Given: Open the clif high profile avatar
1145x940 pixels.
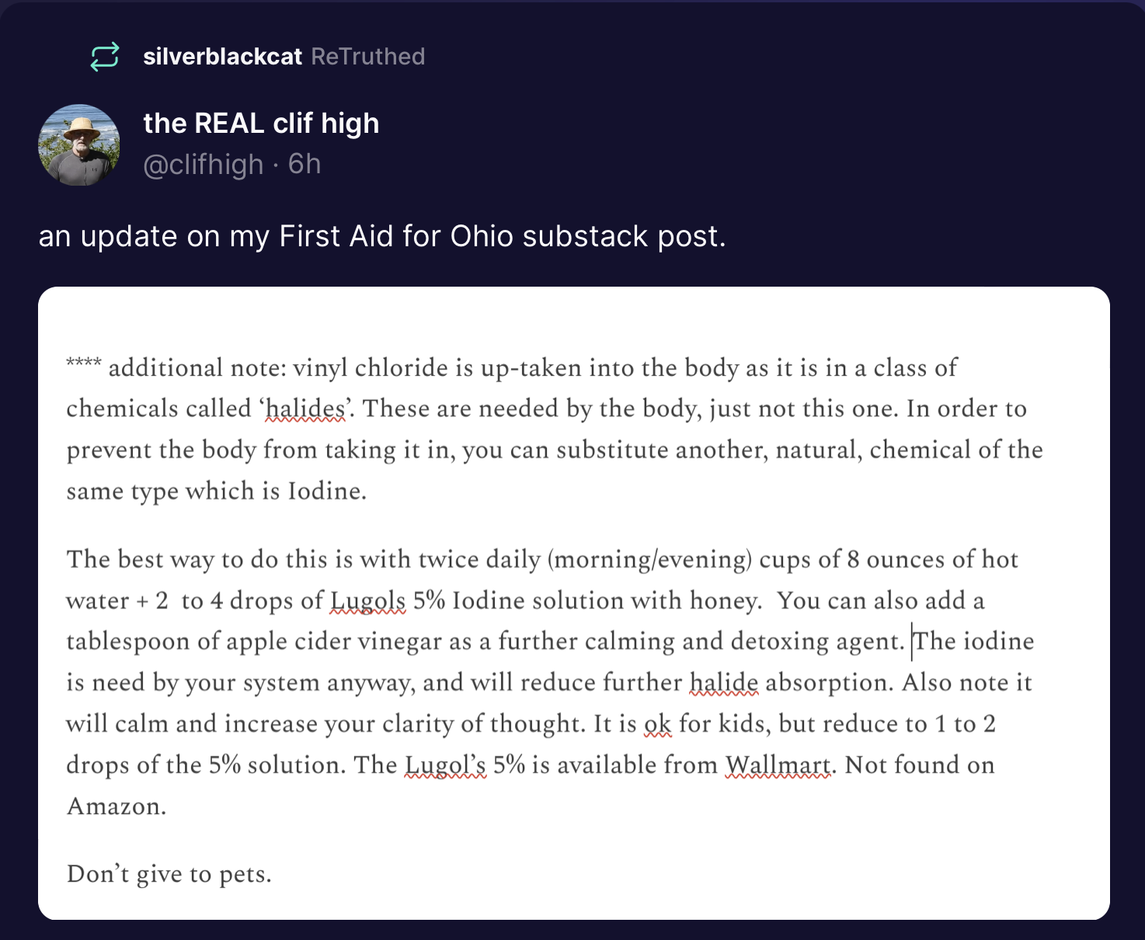Looking at the screenshot, I should [79, 144].
